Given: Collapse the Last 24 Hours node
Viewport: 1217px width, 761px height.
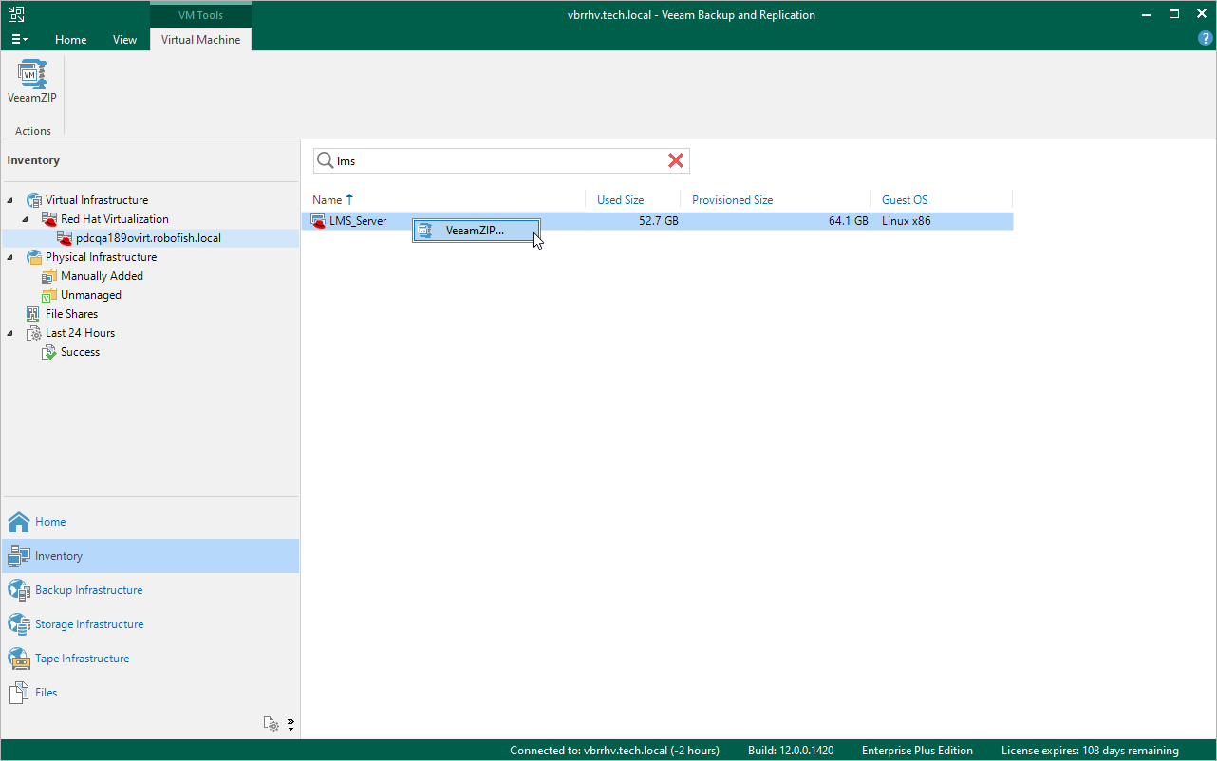Looking at the screenshot, I should point(10,333).
